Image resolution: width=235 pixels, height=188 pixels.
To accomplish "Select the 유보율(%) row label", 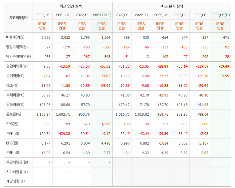I will pyautogui.click(x=14, y=114).
